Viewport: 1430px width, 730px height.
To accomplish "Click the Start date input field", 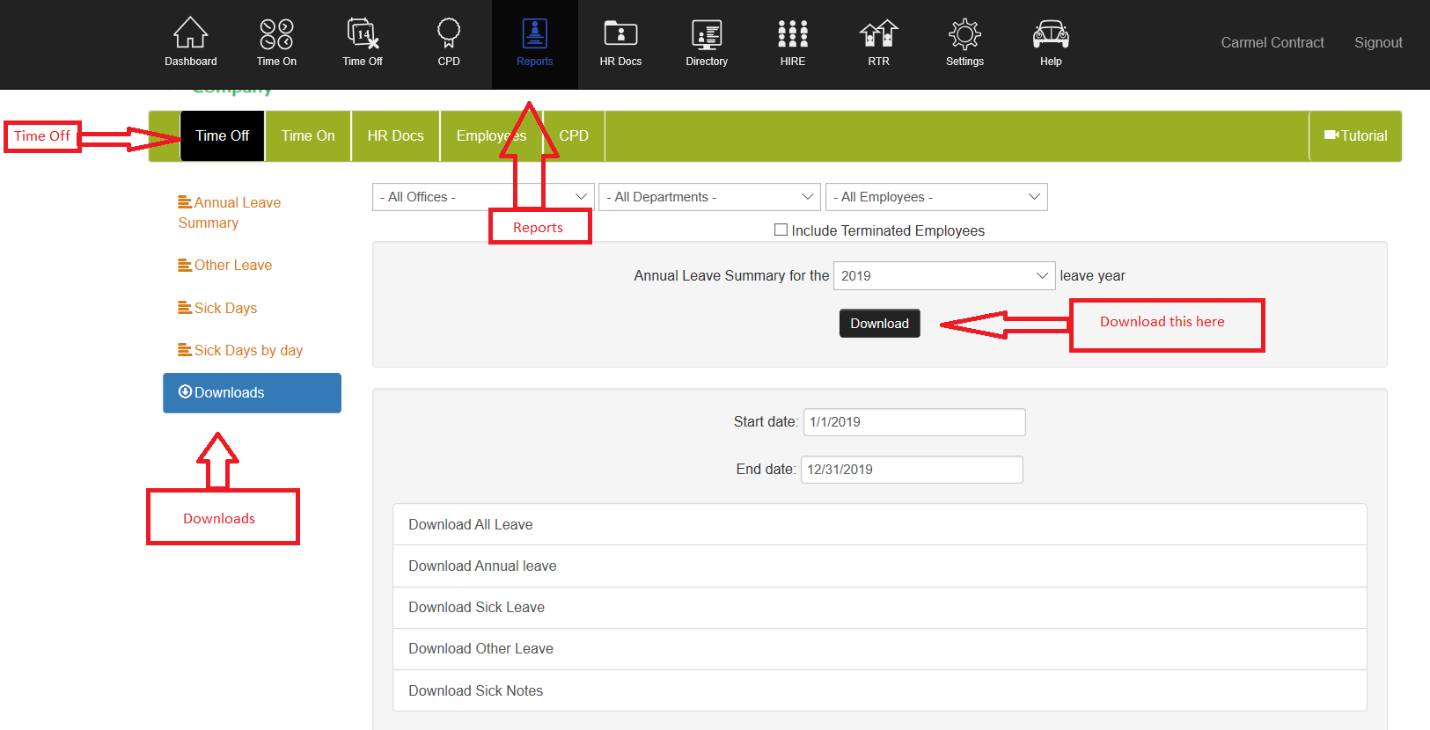I will (913, 422).
